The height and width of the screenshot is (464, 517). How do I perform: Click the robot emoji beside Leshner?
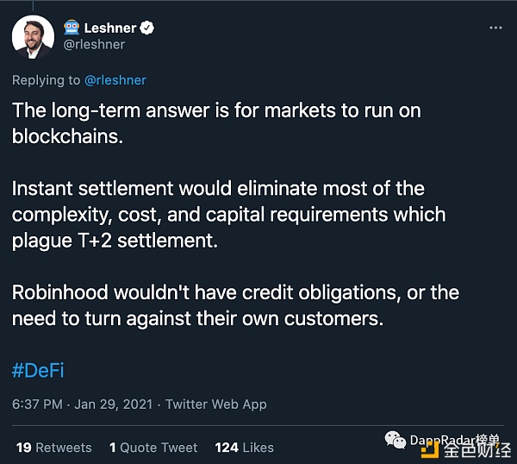(72, 28)
